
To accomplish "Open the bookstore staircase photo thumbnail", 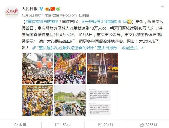I will 37,101.
